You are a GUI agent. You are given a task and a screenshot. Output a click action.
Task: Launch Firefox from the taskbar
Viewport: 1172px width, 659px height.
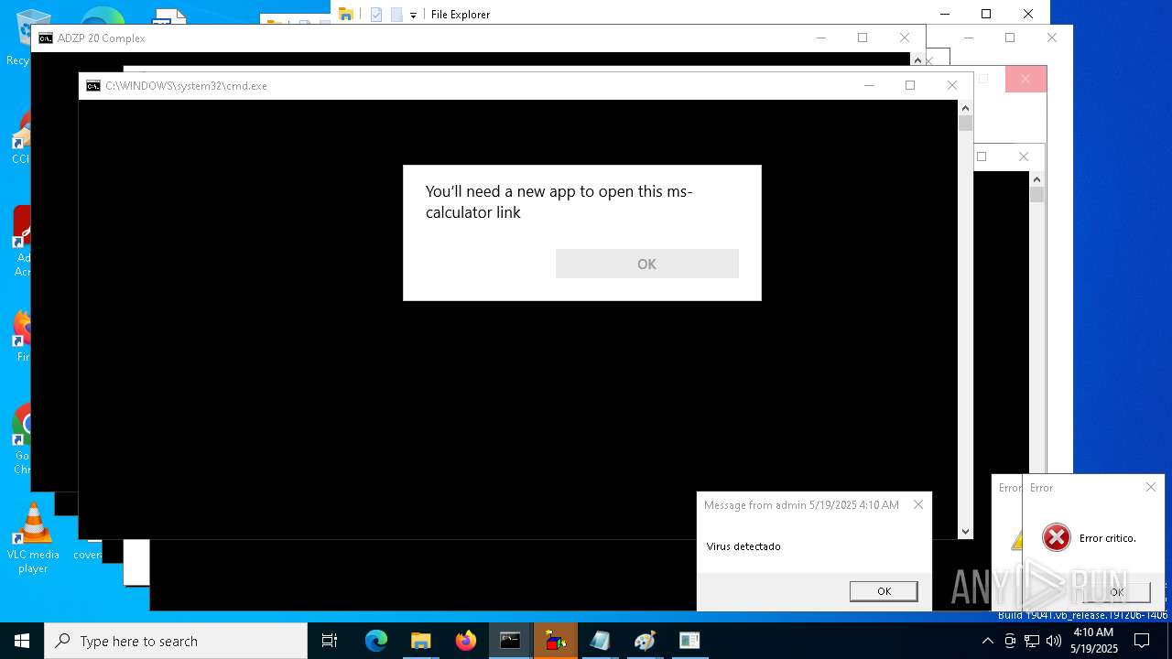point(466,641)
